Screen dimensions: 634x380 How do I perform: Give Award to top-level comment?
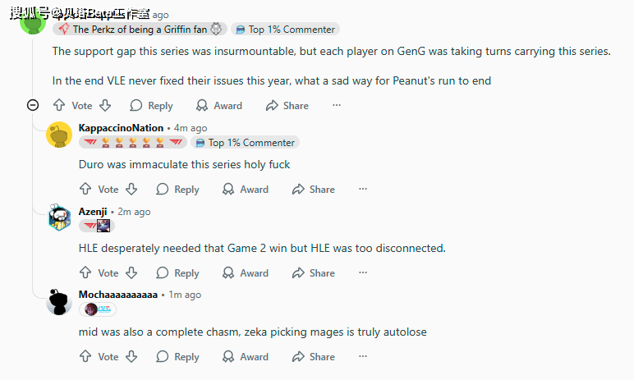pyautogui.click(x=218, y=105)
